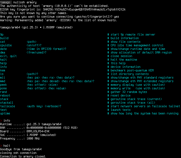Select the kem command entry
Image resolution: width=181 pixels, height=158 pixels.
pyautogui.click(x=3, y=70)
